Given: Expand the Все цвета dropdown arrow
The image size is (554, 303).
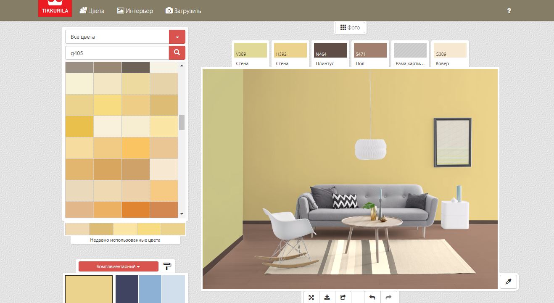Looking at the screenshot, I should [x=177, y=37].
